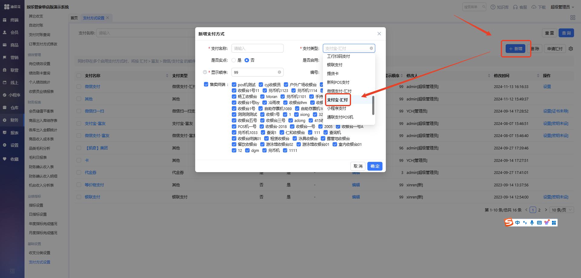Click the 查询 search button
The height and width of the screenshot is (278, 581).
566,33
